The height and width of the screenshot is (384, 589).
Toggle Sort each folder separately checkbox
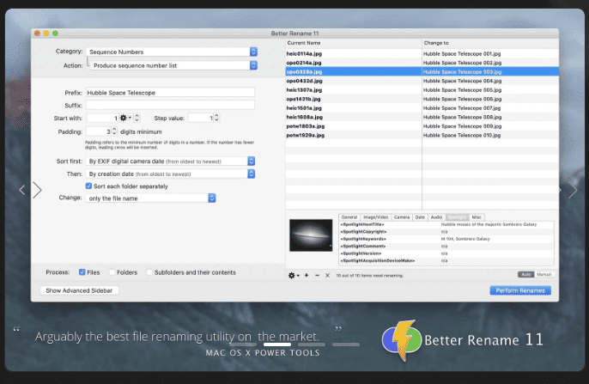[x=88, y=186]
